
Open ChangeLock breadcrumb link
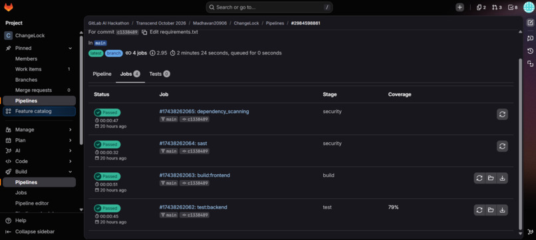pyautogui.click(x=247, y=23)
